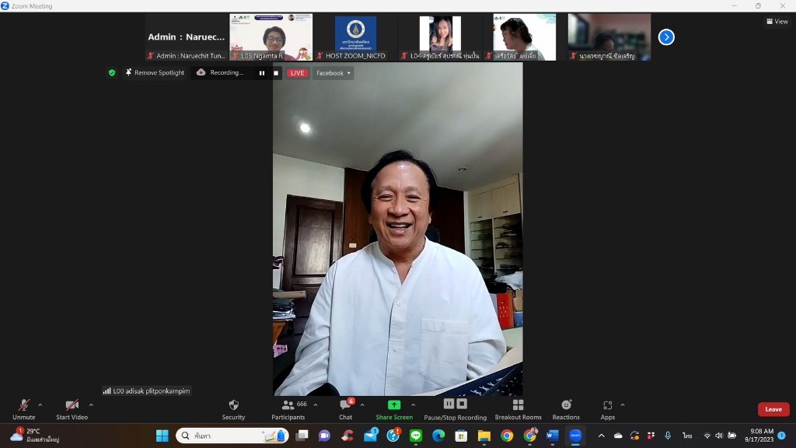Unmute the microphone
The width and height of the screenshot is (796, 448).
(24, 409)
